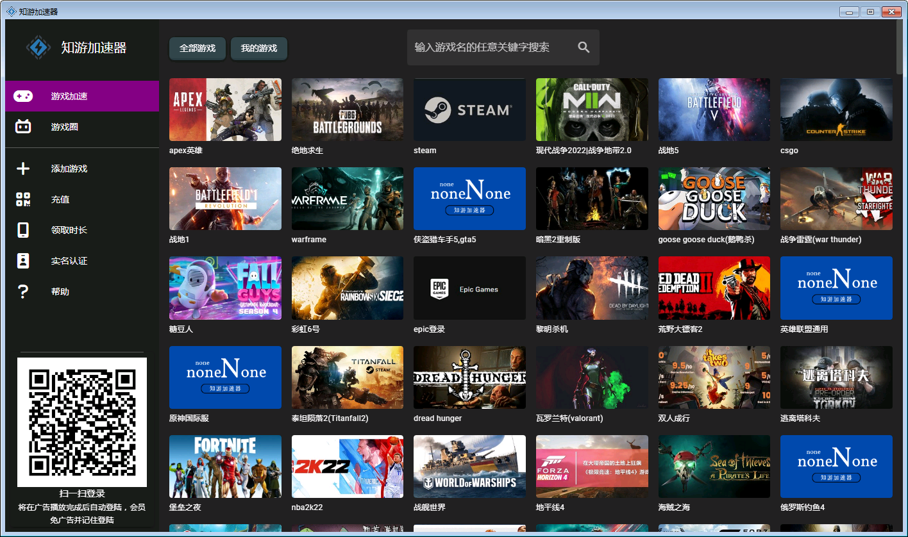Click the question mark icon beside 帮助

coord(23,292)
